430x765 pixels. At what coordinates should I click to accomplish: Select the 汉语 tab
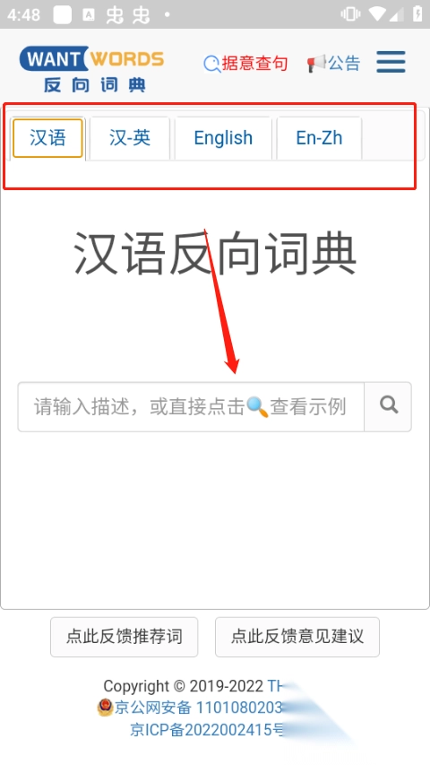pos(47,138)
